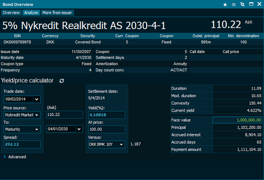Click the Spread field 292.12

(22, 145)
